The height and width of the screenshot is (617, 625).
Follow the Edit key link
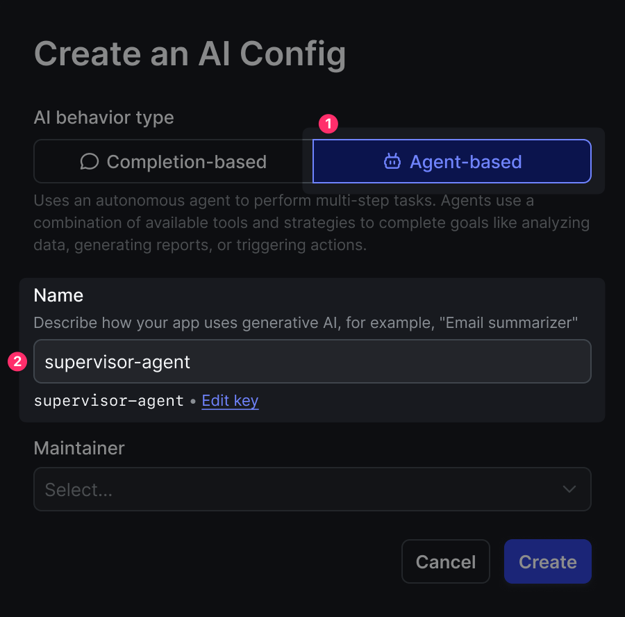coord(230,401)
